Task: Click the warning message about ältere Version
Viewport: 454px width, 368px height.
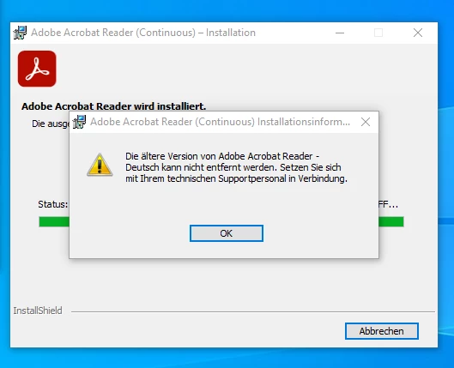Action: (x=236, y=167)
